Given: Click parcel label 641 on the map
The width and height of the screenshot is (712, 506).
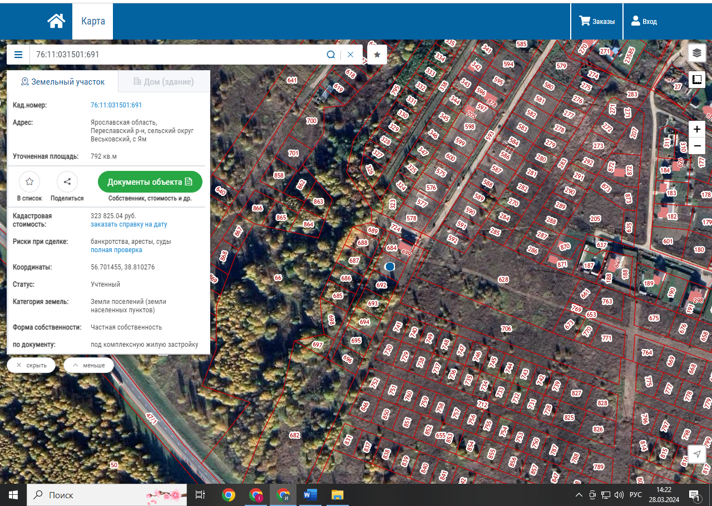Looking at the screenshot, I should coord(292,80).
